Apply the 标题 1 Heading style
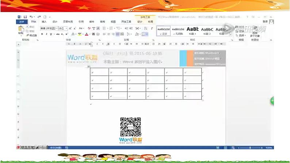Viewport: 290px width, 163px height. (x=192, y=31)
